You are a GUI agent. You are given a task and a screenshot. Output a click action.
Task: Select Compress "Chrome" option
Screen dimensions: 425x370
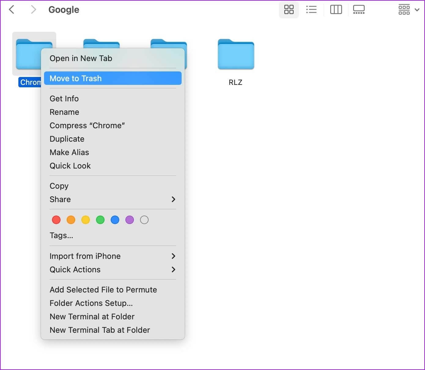pos(87,125)
